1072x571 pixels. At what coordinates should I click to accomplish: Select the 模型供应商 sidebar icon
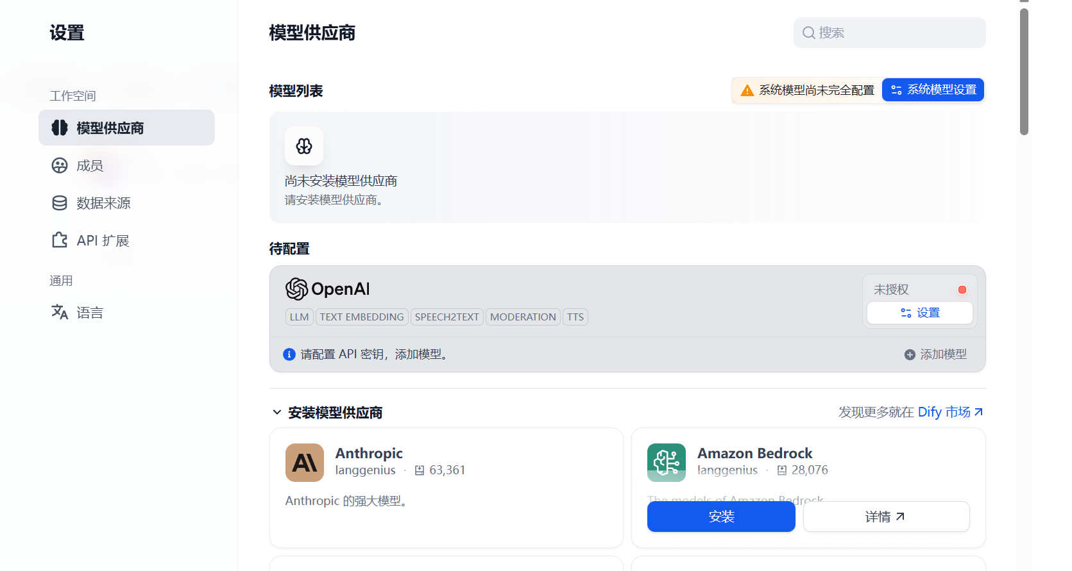[x=60, y=128]
